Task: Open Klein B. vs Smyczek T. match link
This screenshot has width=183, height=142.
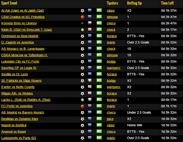Action: [x=27, y=30]
